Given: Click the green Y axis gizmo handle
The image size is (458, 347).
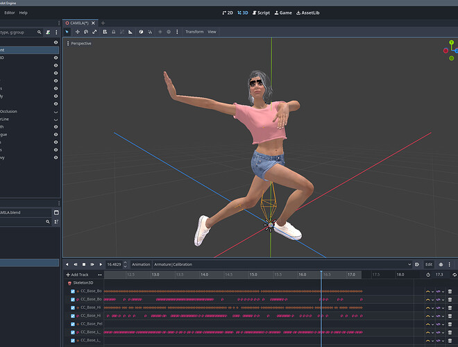Looking at the screenshot, I should coord(451,42).
